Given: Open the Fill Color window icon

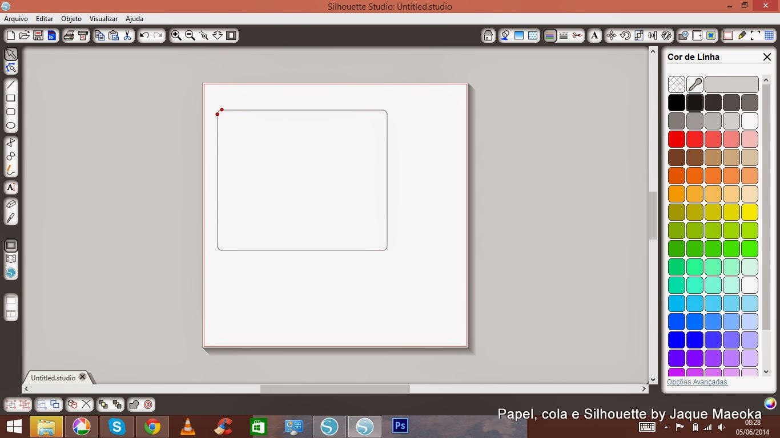Looking at the screenshot, I should [505, 35].
